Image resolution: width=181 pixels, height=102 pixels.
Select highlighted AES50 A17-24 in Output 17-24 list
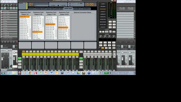pos(50,24)
